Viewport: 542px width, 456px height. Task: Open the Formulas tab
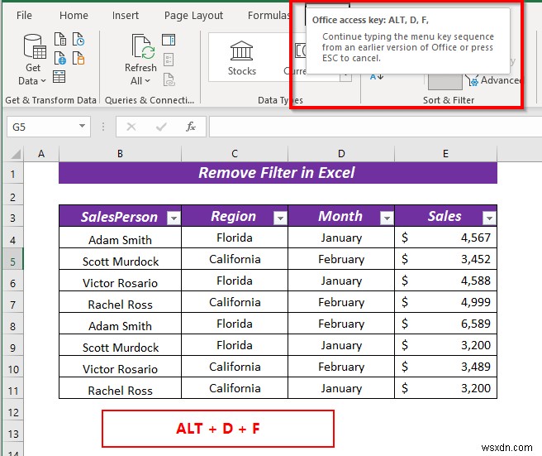[x=269, y=15]
